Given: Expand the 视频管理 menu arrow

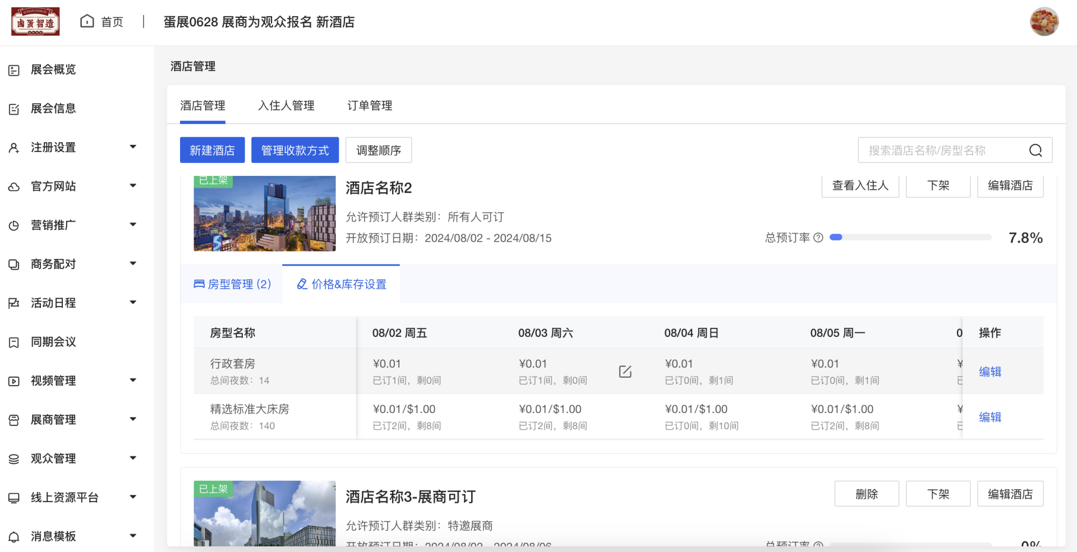Looking at the screenshot, I should 133,380.
